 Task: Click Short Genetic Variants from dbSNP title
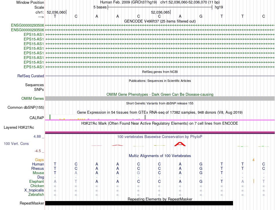(x=160, y=103)
